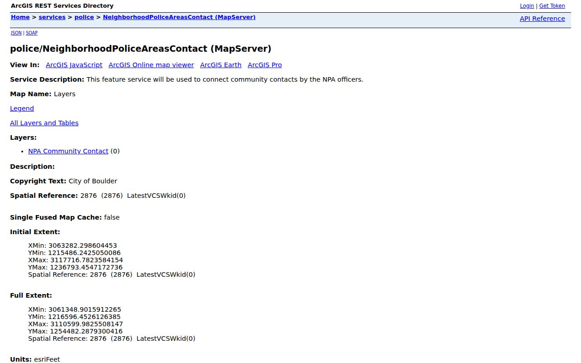Viewport: 581px width, 363px height.
Task: Click Full Extent YMin value 1216596.4526126385
Action: click(84, 317)
